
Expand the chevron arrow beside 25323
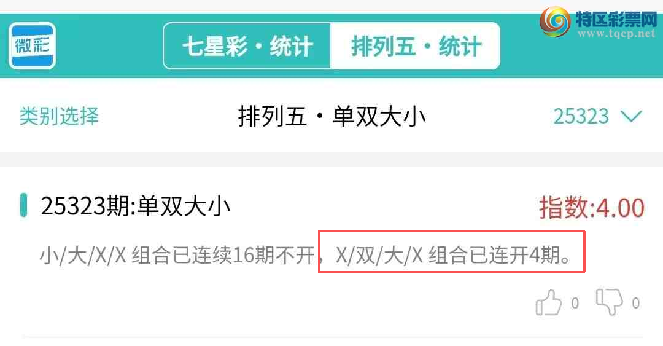pyautogui.click(x=631, y=116)
